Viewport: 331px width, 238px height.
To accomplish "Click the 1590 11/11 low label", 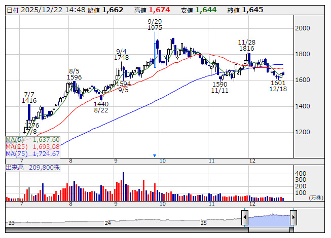I will coord(220,88).
